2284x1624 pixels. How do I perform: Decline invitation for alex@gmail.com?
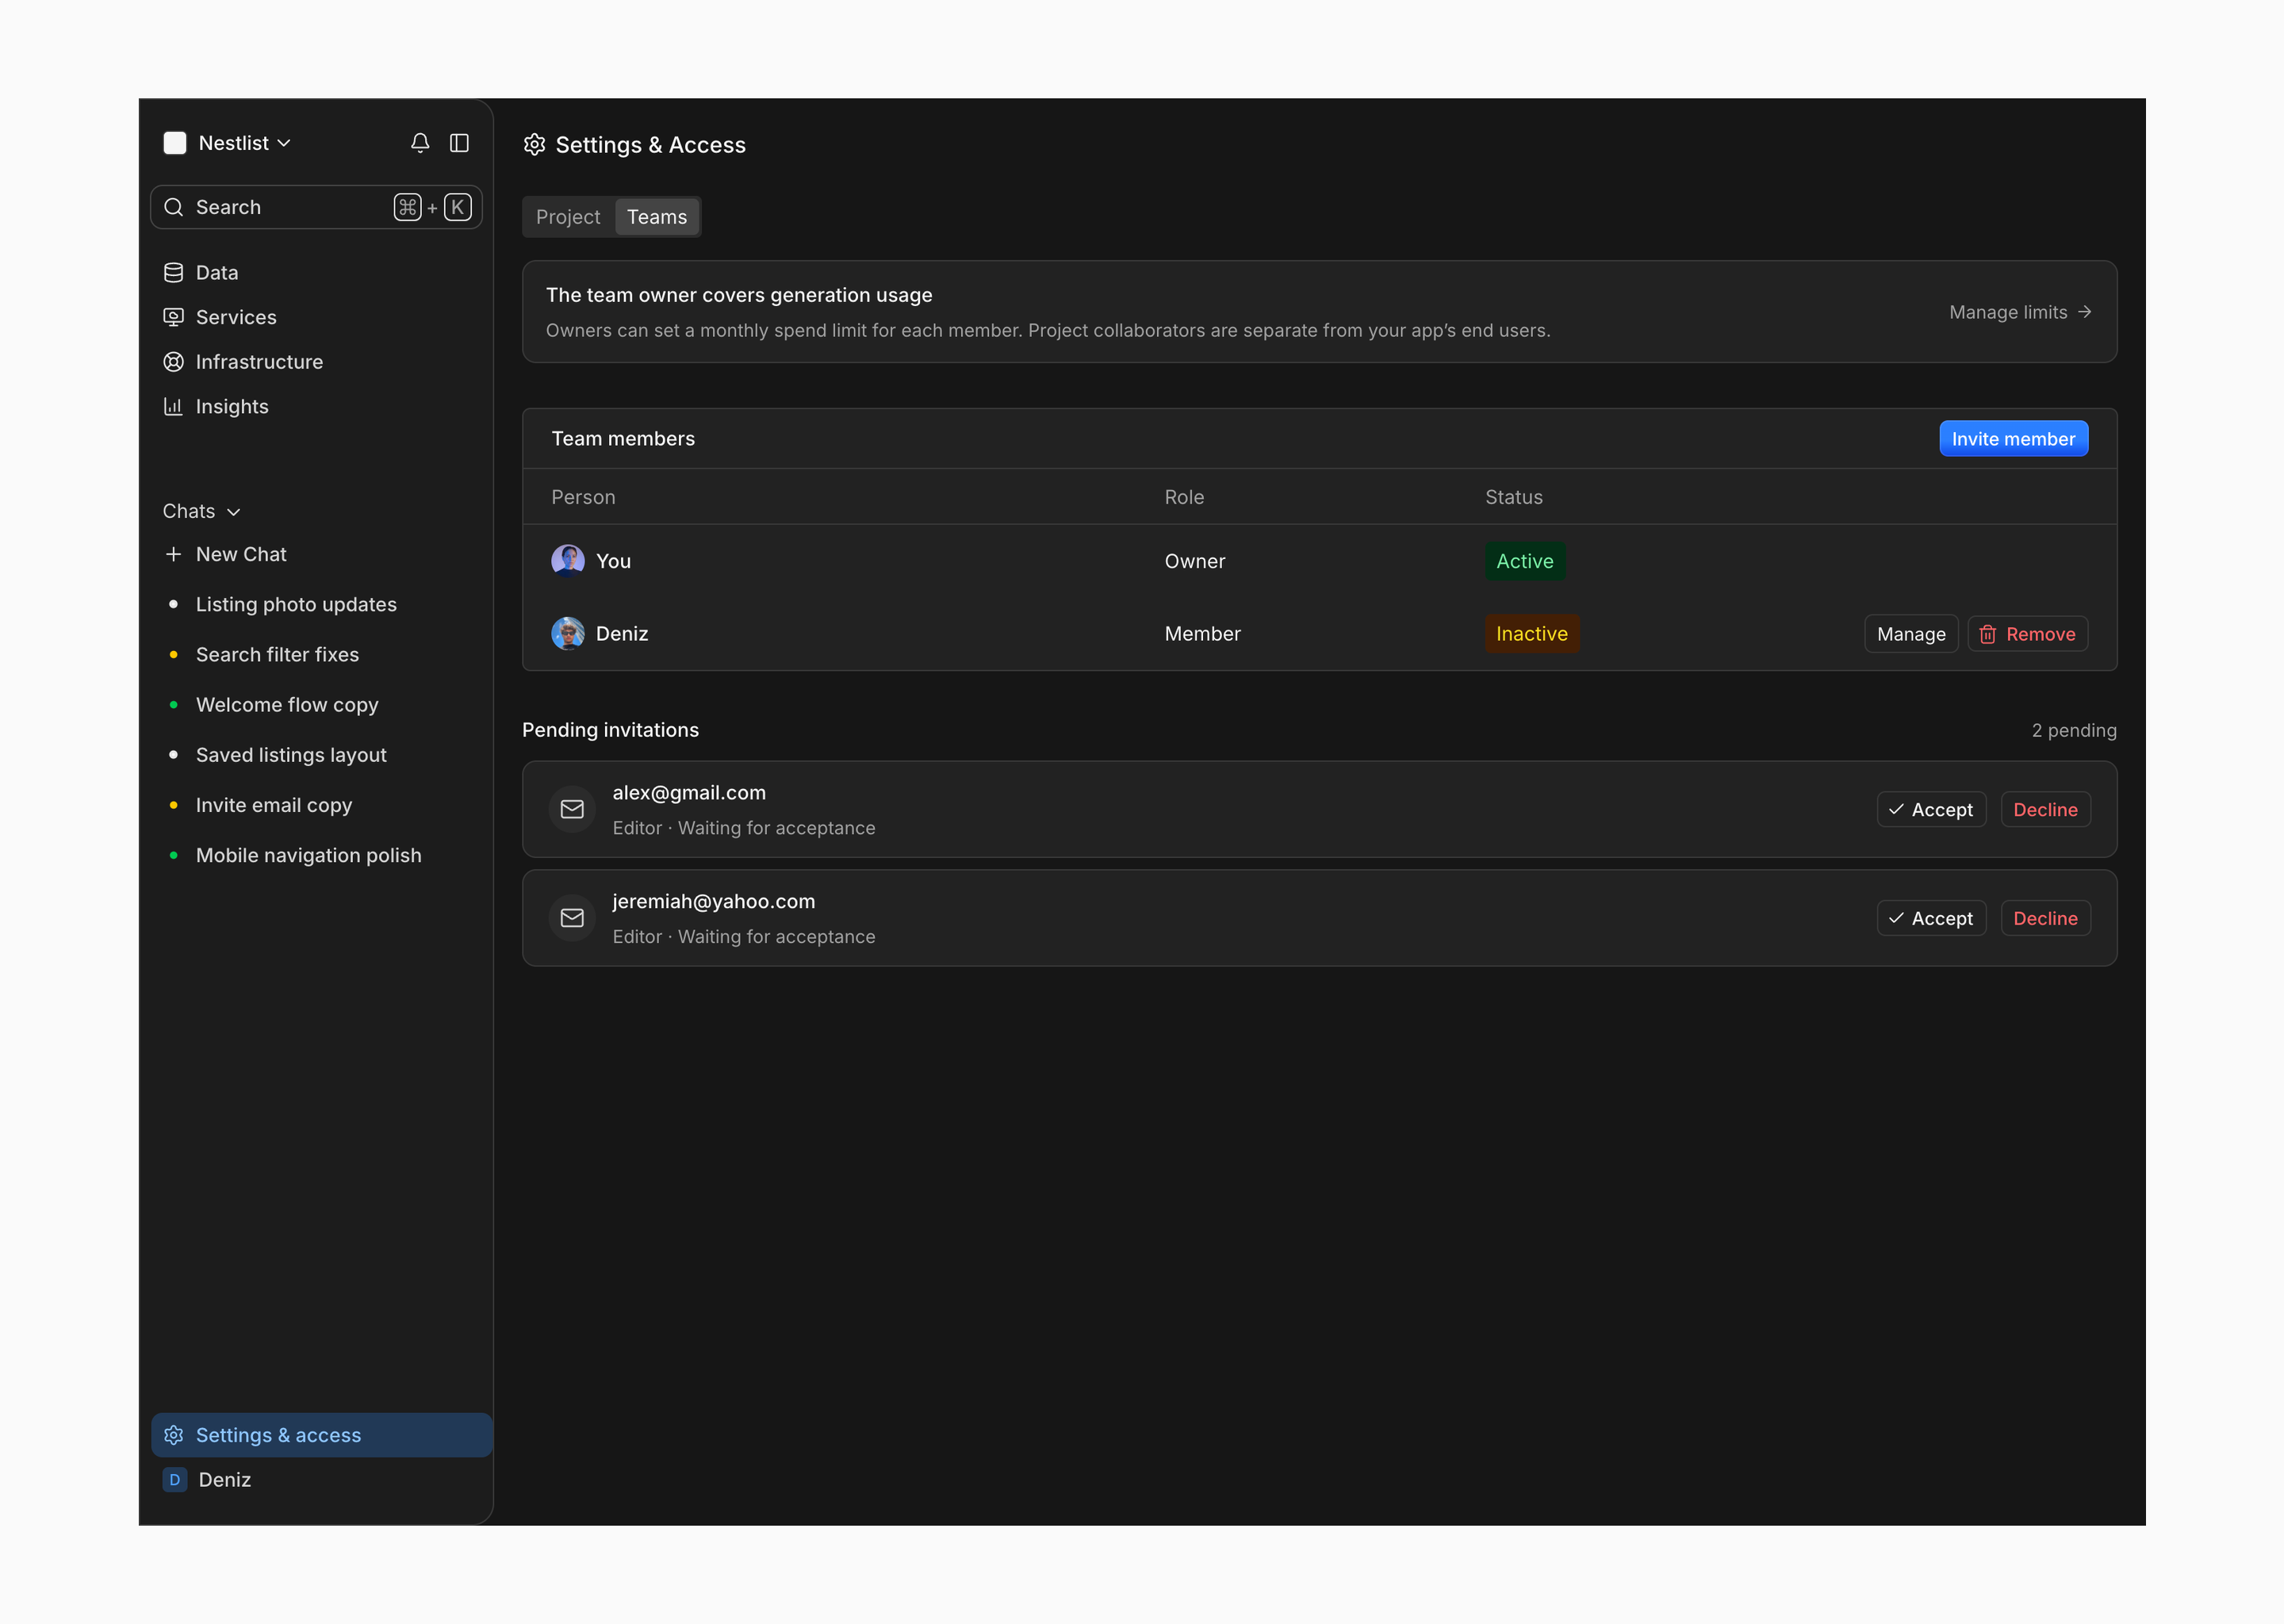point(2045,810)
